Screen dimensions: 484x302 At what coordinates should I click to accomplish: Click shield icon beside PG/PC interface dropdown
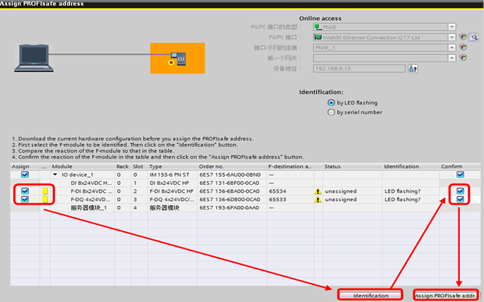click(x=463, y=37)
